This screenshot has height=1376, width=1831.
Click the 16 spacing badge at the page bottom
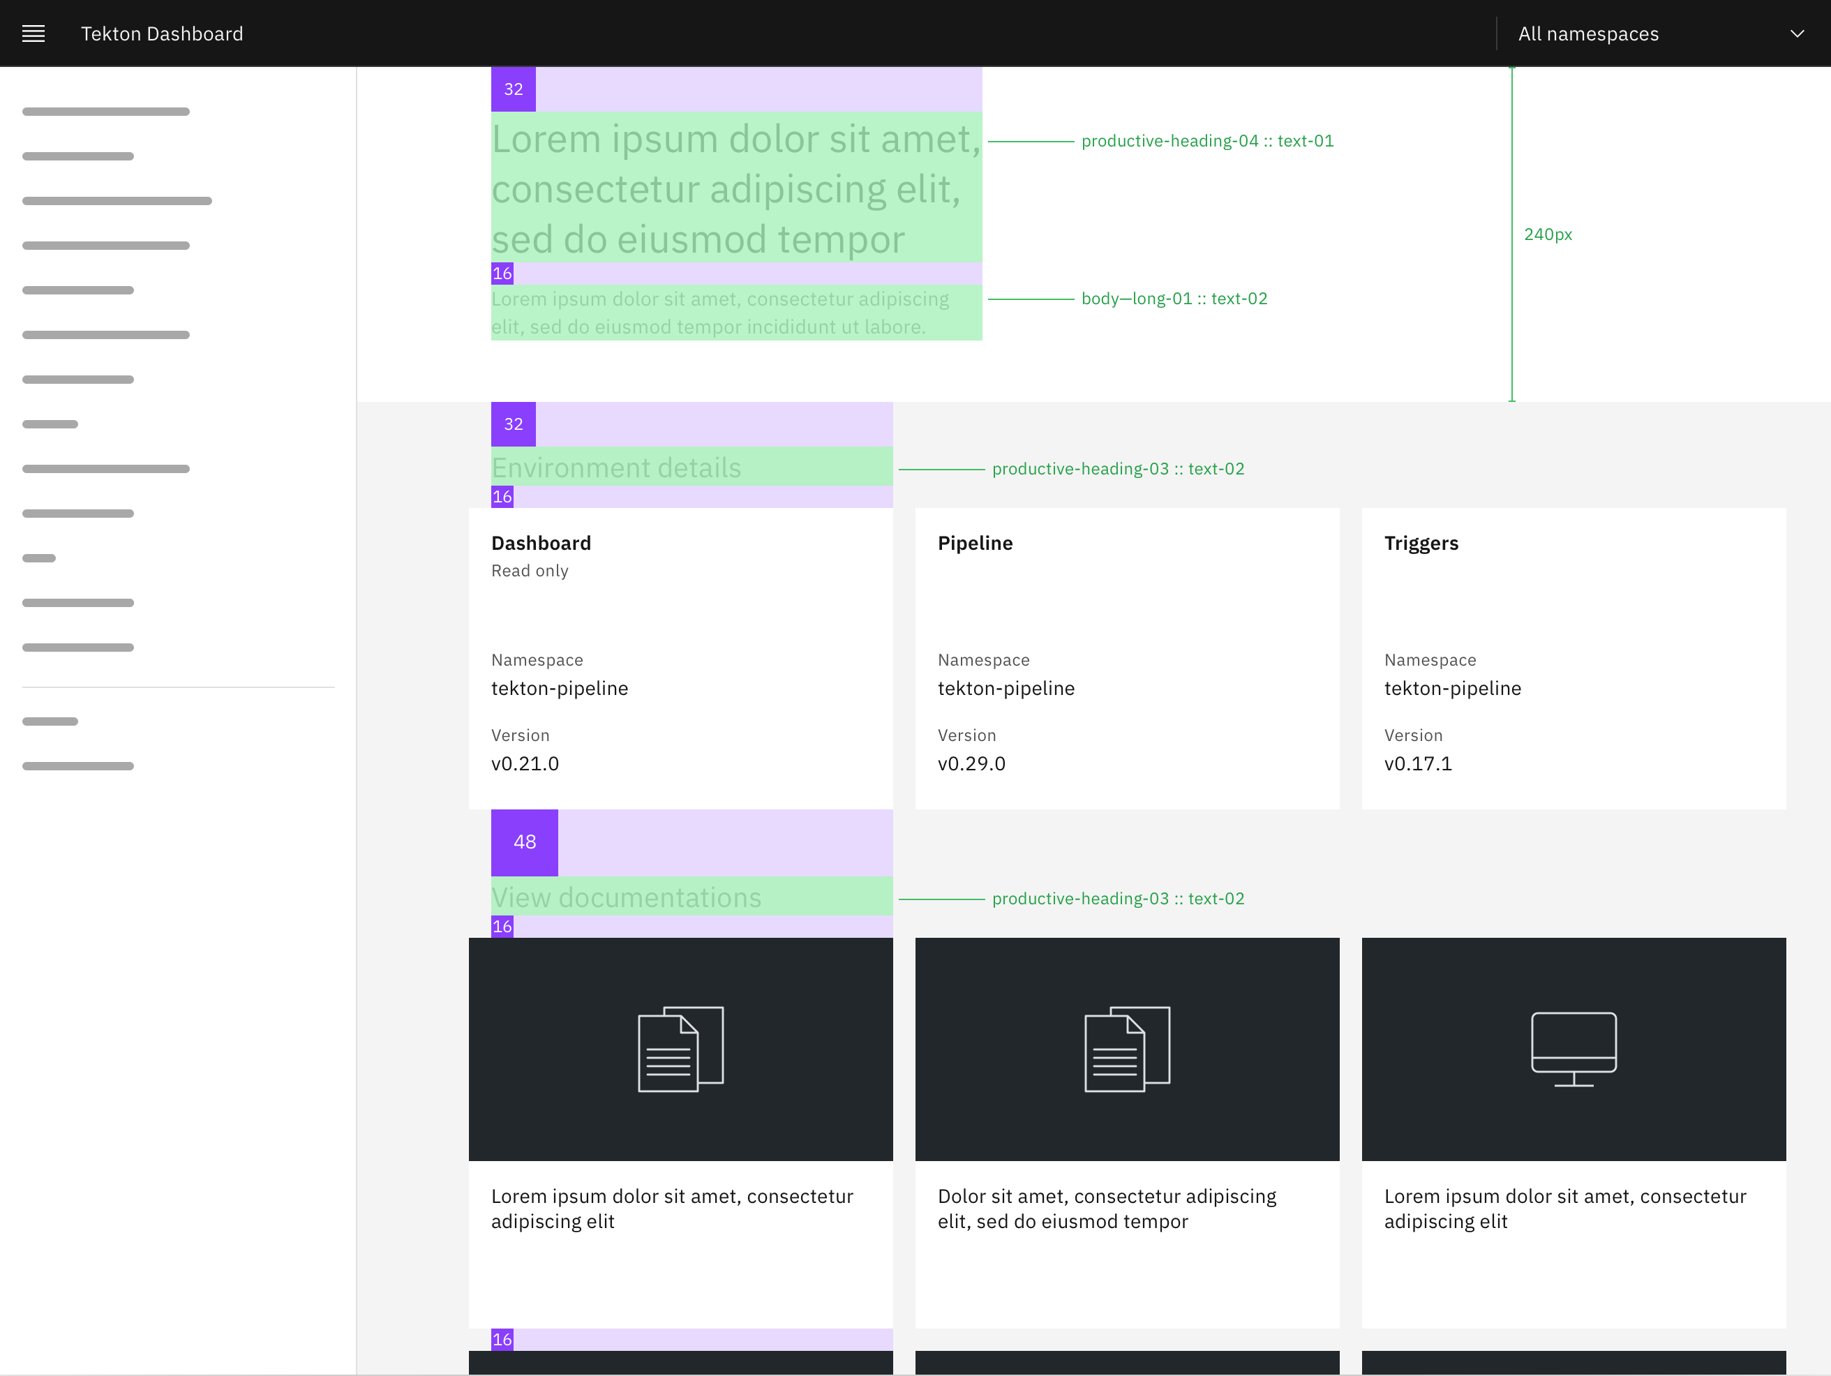(502, 1339)
